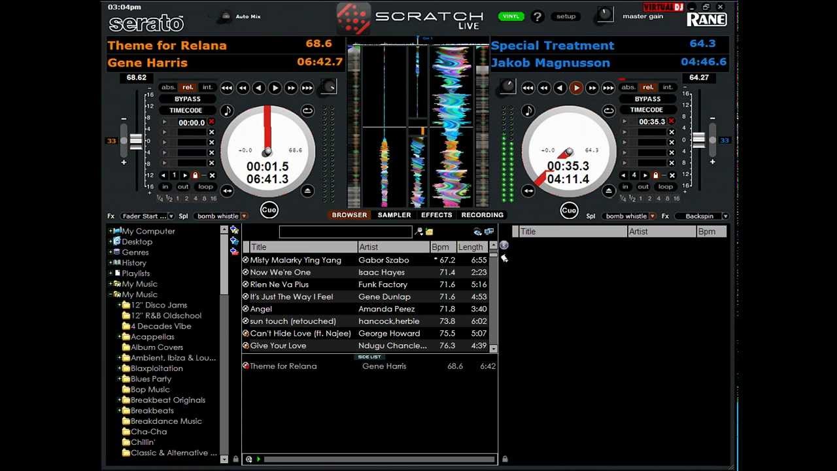Switch to the BROWSER tab
Viewport: 837px width, 471px height.
pyautogui.click(x=349, y=215)
